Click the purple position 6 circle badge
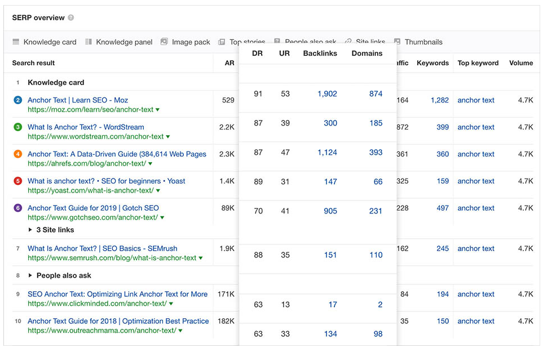The image size is (543, 352). tap(17, 208)
